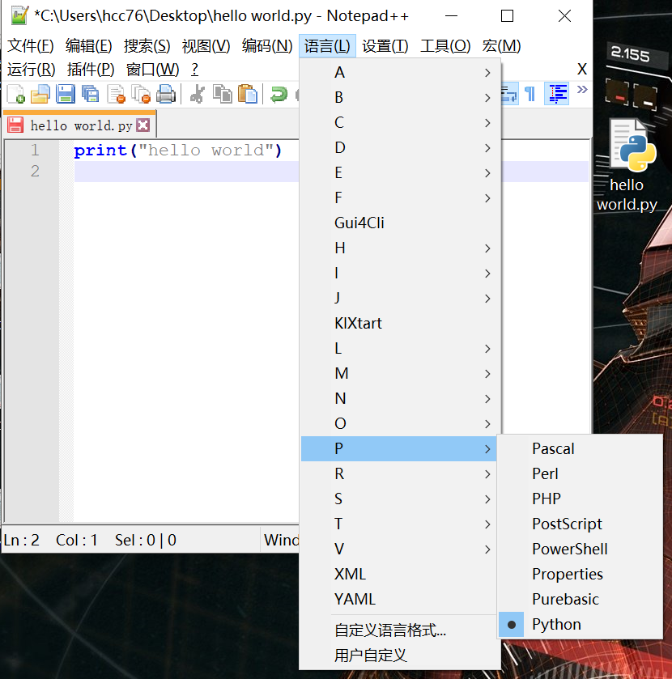Open the 文件(F) menu
The height and width of the screenshot is (679, 672).
coord(30,45)
